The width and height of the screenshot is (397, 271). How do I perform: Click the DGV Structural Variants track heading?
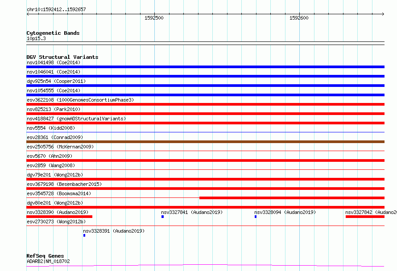pyautogui.click(x=62, y=57)
